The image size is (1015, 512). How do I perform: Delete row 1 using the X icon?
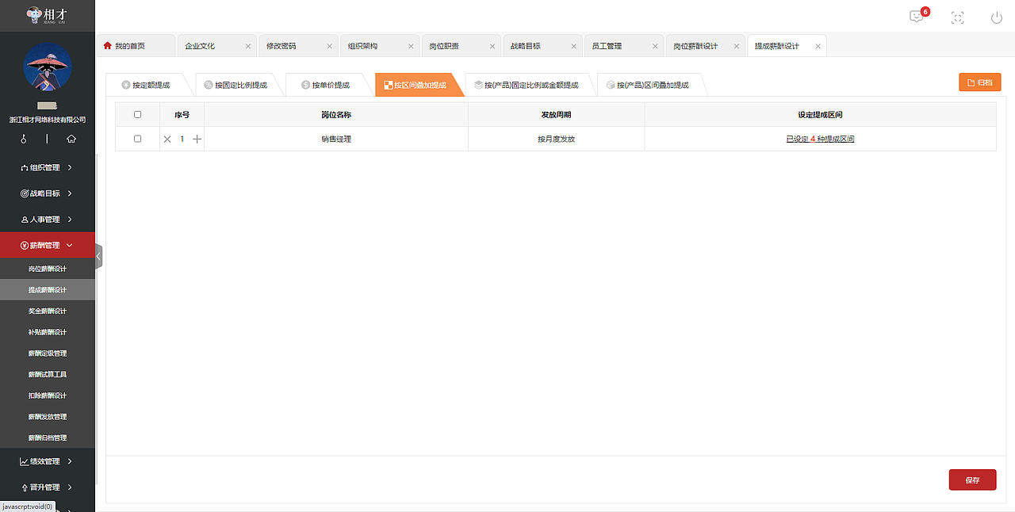tap(167, 139)
